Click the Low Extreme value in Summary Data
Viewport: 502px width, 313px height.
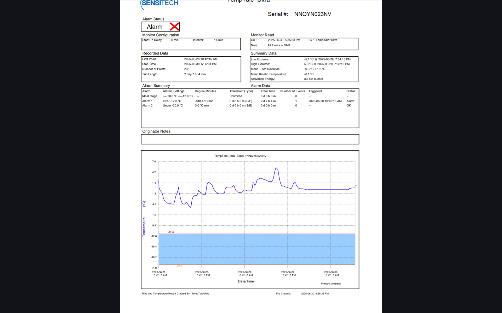(327, 59)
